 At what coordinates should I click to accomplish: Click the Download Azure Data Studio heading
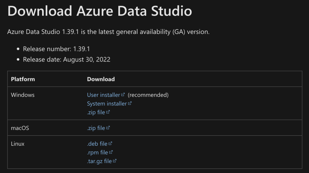[x=99, y=11]
